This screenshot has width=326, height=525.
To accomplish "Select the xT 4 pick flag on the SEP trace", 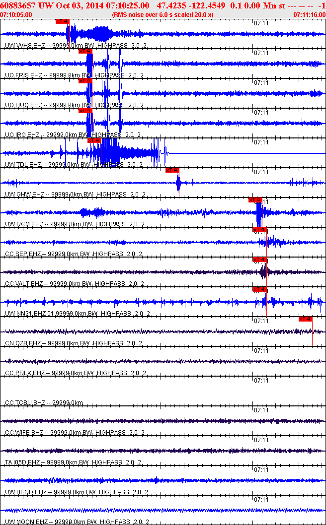I will point(259,230).
